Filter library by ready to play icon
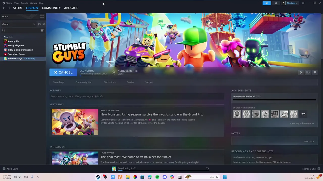 point(44,24)
